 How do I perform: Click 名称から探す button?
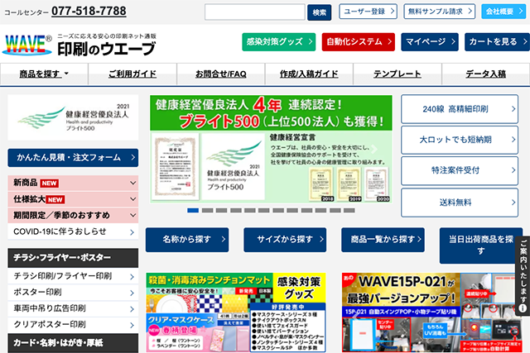(x=187, y=240)
